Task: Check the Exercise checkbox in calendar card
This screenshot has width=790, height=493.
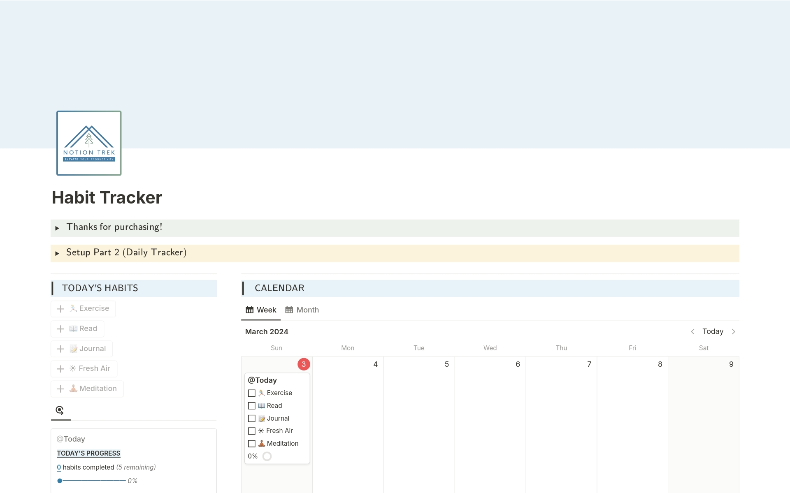Action: tap(252, 393)
